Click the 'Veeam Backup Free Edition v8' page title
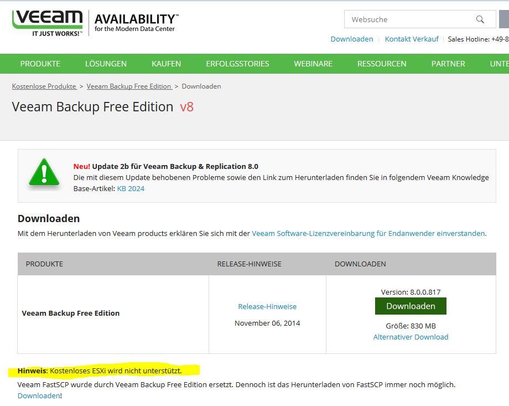The width and height of the screenshot is (509, 406). 102,107
